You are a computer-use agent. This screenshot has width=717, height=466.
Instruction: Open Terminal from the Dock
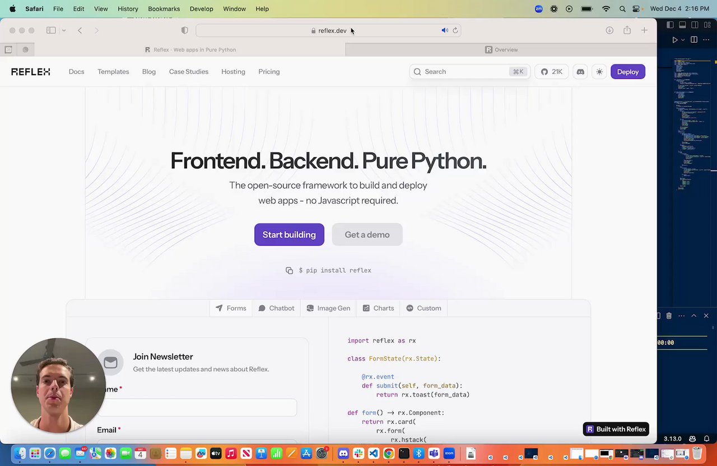pos(404,453)
